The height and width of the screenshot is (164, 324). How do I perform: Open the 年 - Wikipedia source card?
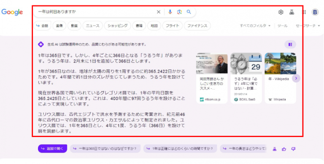coord(280,78)
